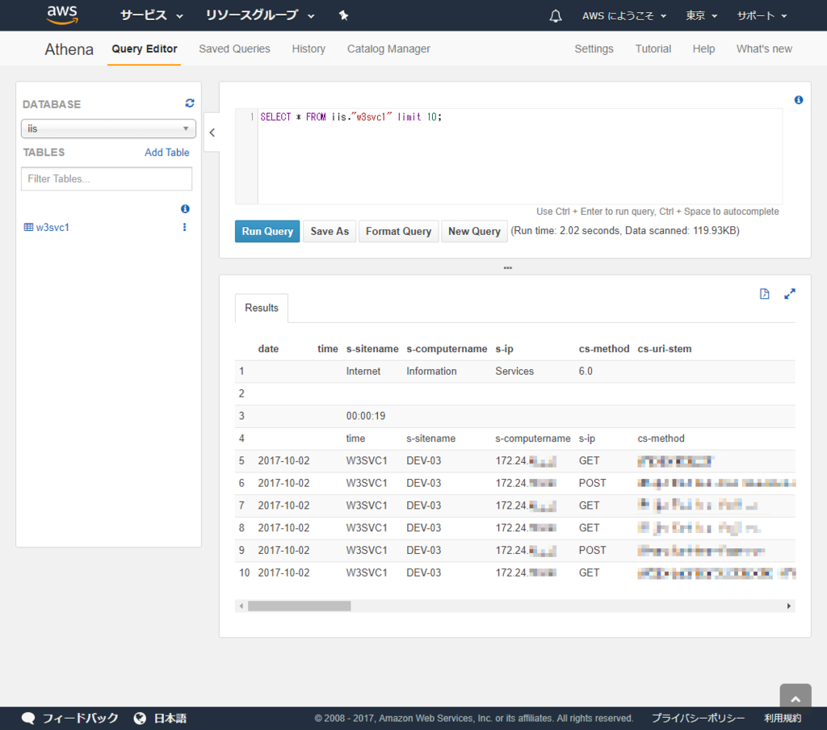
Task: Open the Help link
Action: (703, 49)
